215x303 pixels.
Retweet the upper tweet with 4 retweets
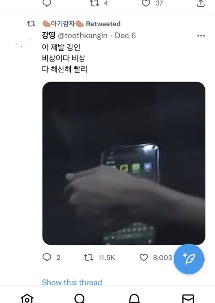point(95,3)
